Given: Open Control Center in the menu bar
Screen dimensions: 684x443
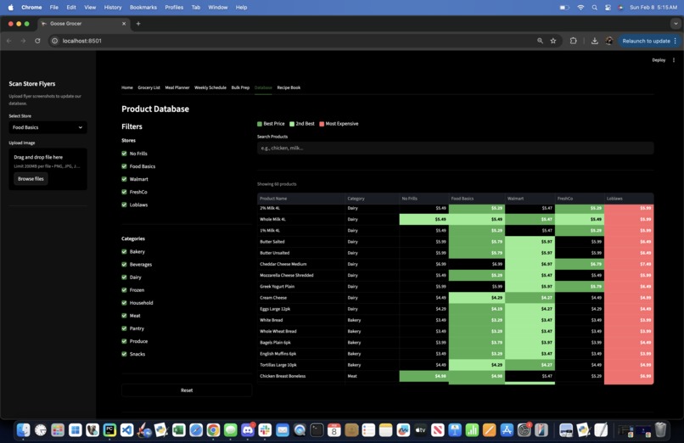Looking at the screenshot, I should point(608,8).
